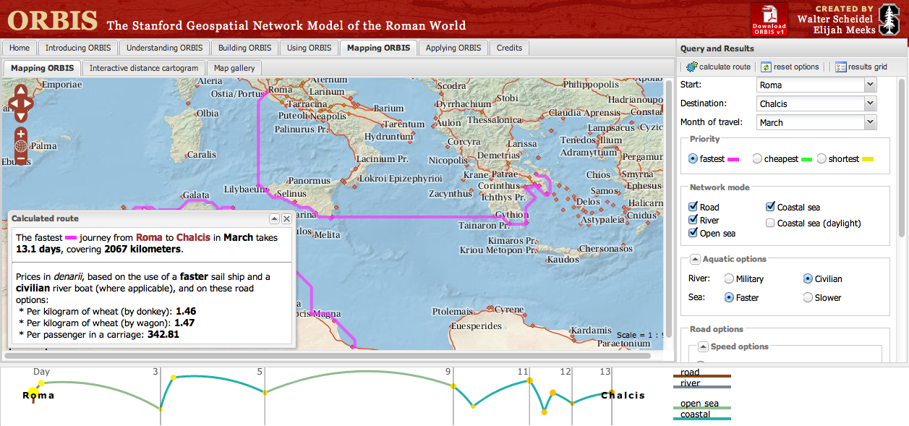The image size is (909, 426).
Task: Enable Coastal sea (daylight) mode
Action: (770, 223)
